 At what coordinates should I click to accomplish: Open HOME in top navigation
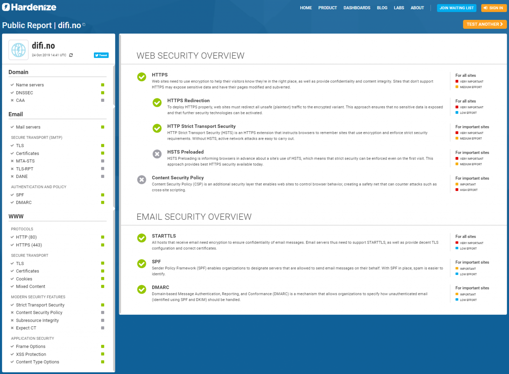pos(306,8)
